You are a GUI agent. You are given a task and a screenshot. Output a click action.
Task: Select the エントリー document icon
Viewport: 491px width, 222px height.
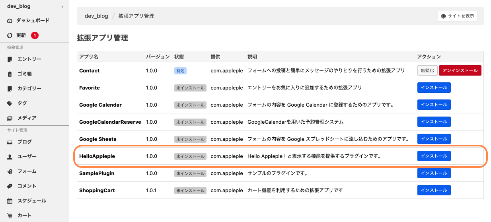(x=10, y=59)
